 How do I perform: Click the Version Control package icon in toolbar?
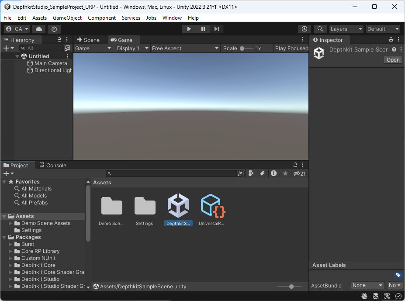54,29
